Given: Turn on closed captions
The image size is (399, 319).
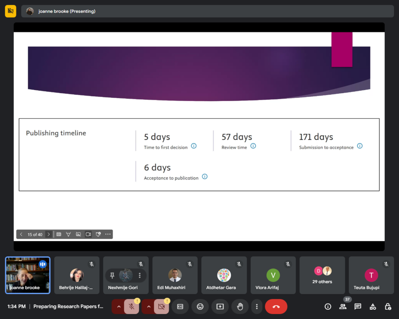Looking at the screenshot, I should (180, 307).
